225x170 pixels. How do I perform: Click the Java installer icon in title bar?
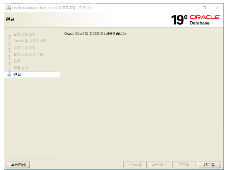click(x=9, y=8)
